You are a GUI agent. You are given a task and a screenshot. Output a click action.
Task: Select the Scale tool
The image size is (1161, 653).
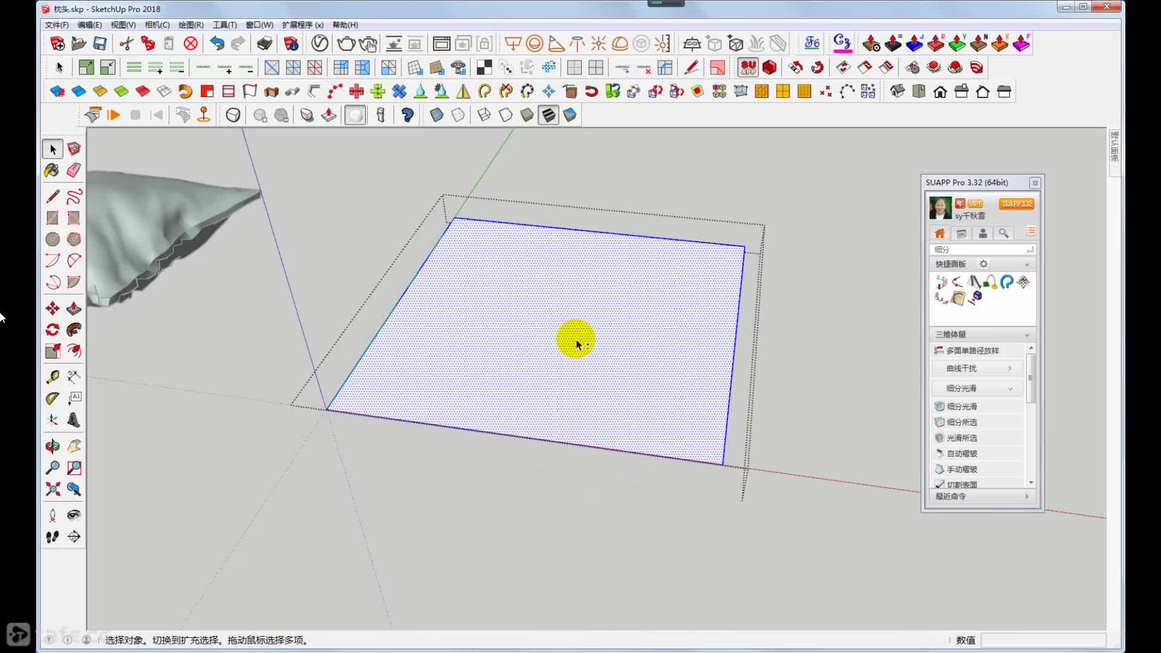(53, 351)
